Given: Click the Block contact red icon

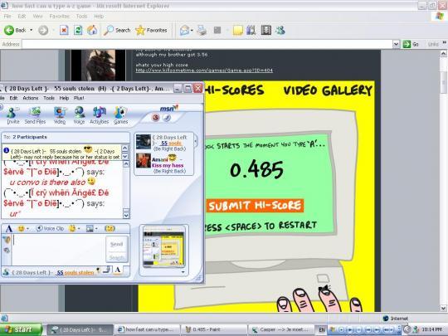Looking at the screenshot, I should click(155, 118).
